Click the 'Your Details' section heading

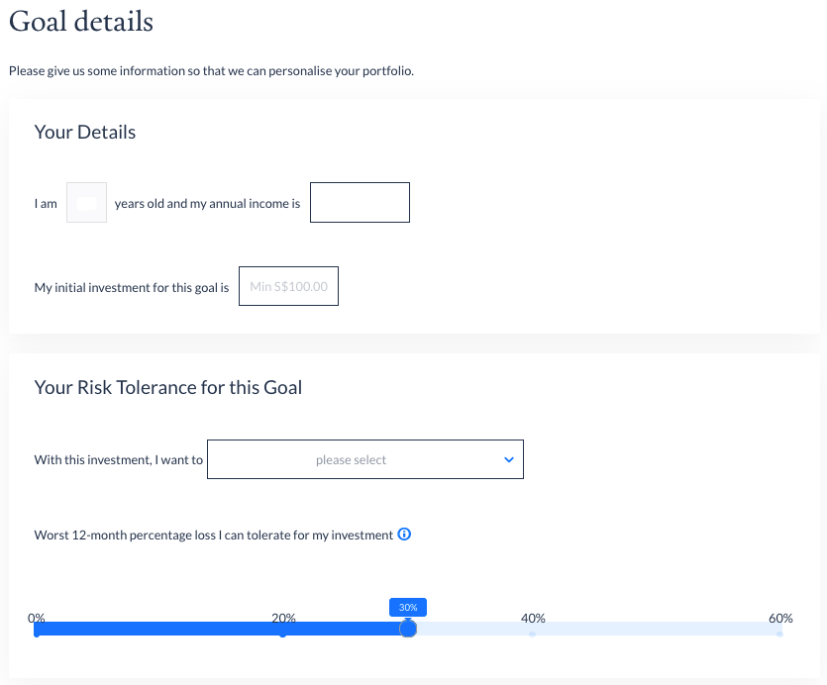pos(85,132)
